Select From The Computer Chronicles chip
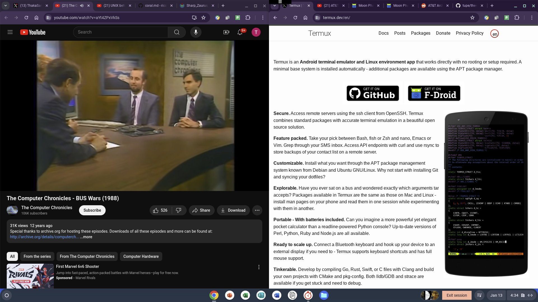 (87, 256)
